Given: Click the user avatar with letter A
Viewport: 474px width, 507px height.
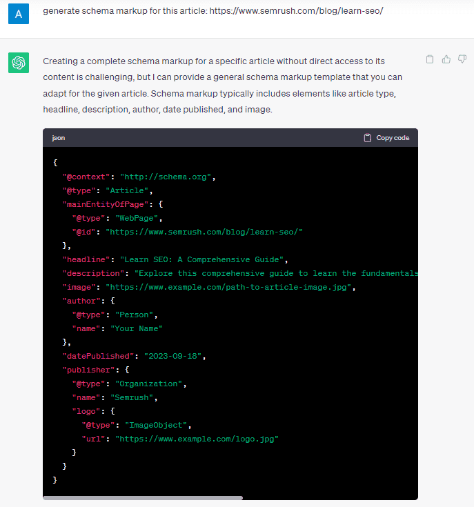Looking at the screenshot, I should pyautogui.click(x=19, y=14).
